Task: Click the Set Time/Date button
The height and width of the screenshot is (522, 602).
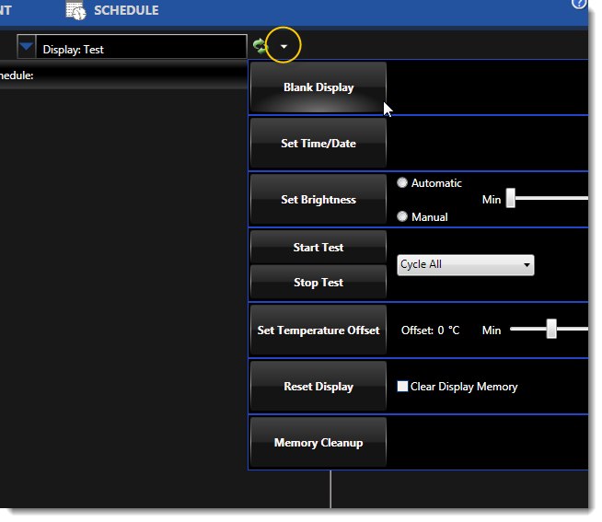Action: click(x=318, y=144)
